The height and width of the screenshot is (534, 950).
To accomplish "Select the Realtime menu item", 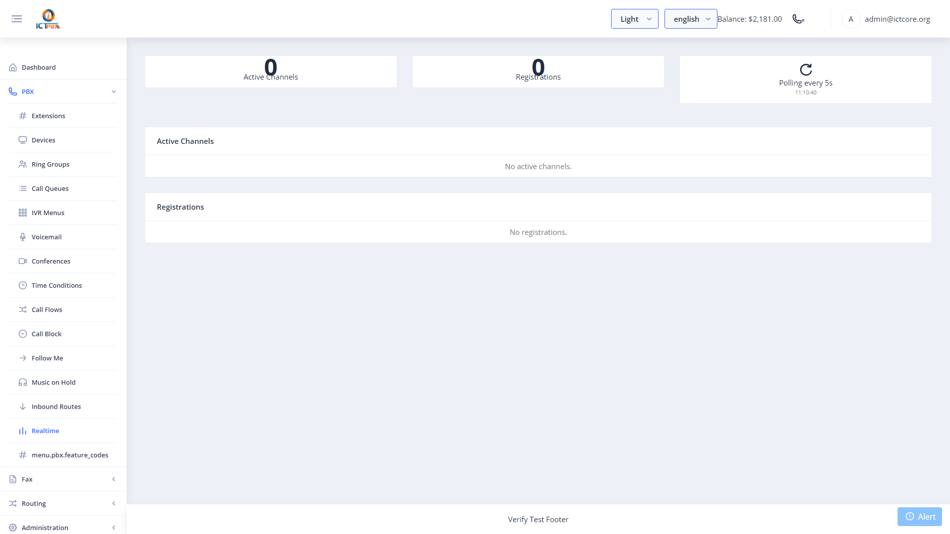I will point(63,431).
